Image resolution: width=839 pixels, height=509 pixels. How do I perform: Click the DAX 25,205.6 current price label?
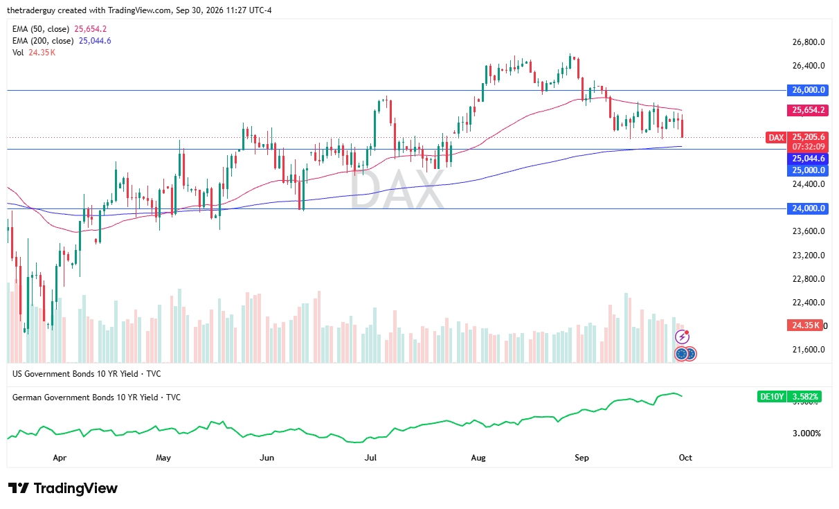click(x=797, y=137)
